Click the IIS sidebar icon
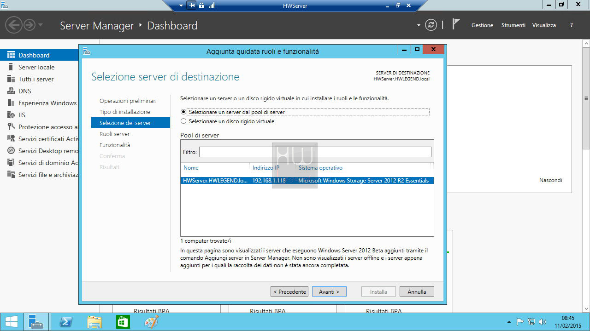The width and height of the screenshot is (590, 331). (x=11, y=115)
